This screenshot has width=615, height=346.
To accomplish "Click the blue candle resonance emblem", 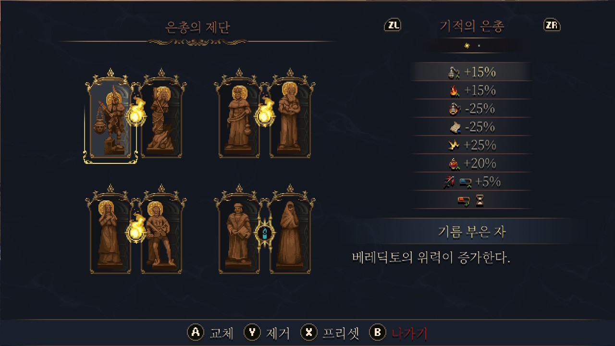I will tap(265, 234).
